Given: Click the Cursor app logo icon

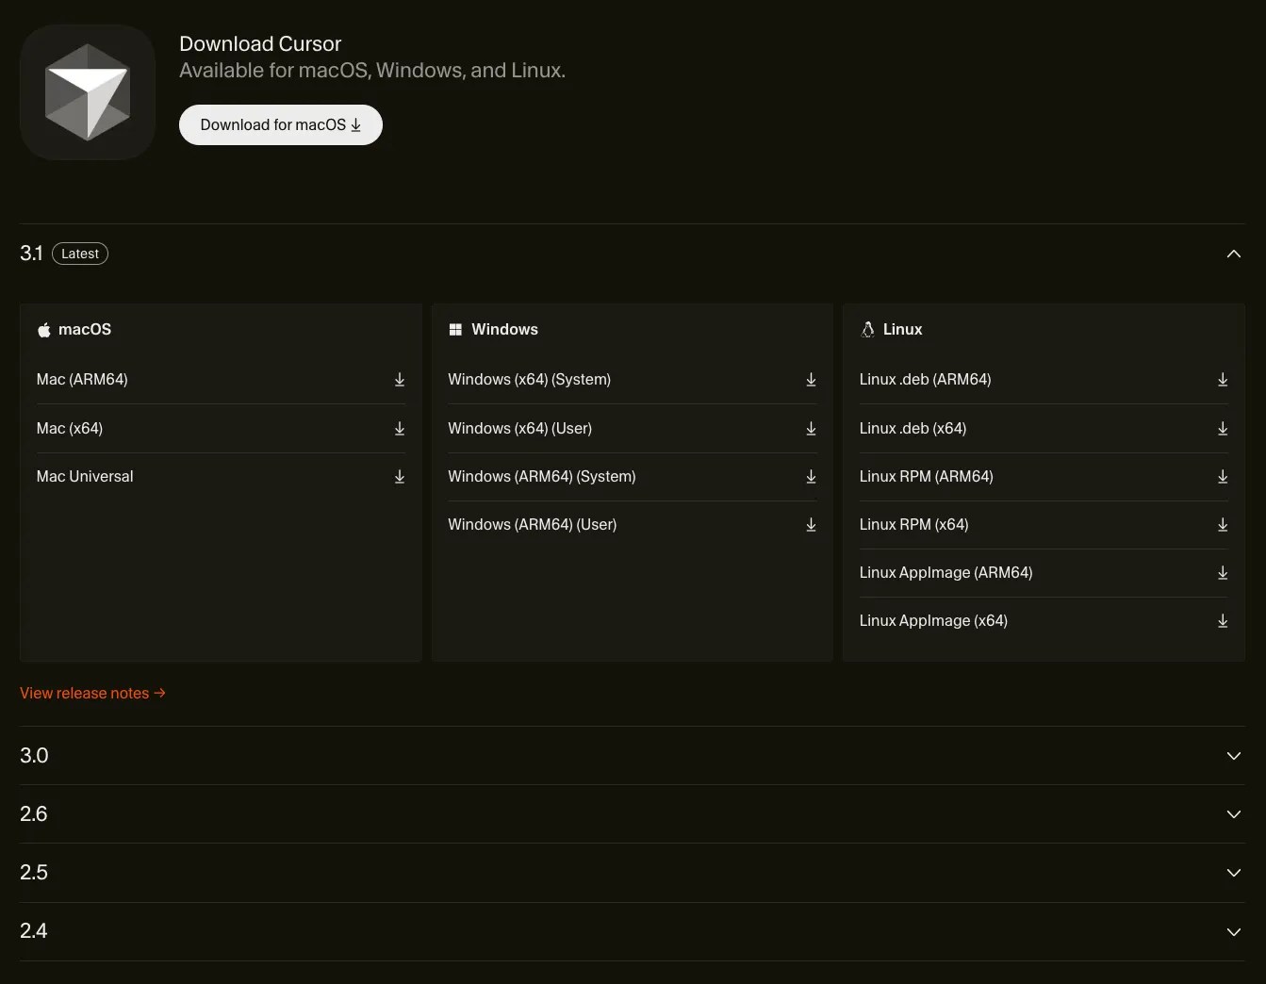Looking at the screenshot, I should [88, 92].
